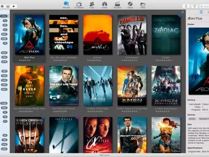Open the Movies section
The image size is (209, 157).
point(66,5)
